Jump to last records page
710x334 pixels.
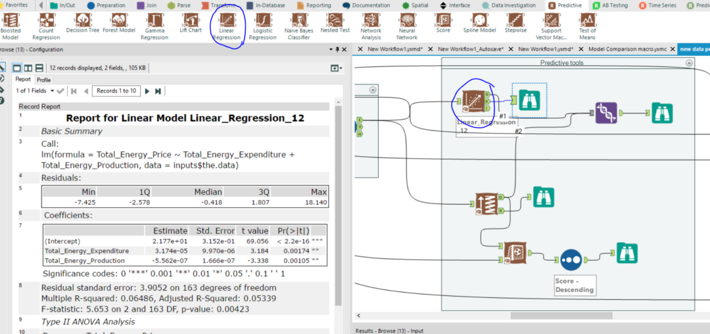(x=158, y=91)
